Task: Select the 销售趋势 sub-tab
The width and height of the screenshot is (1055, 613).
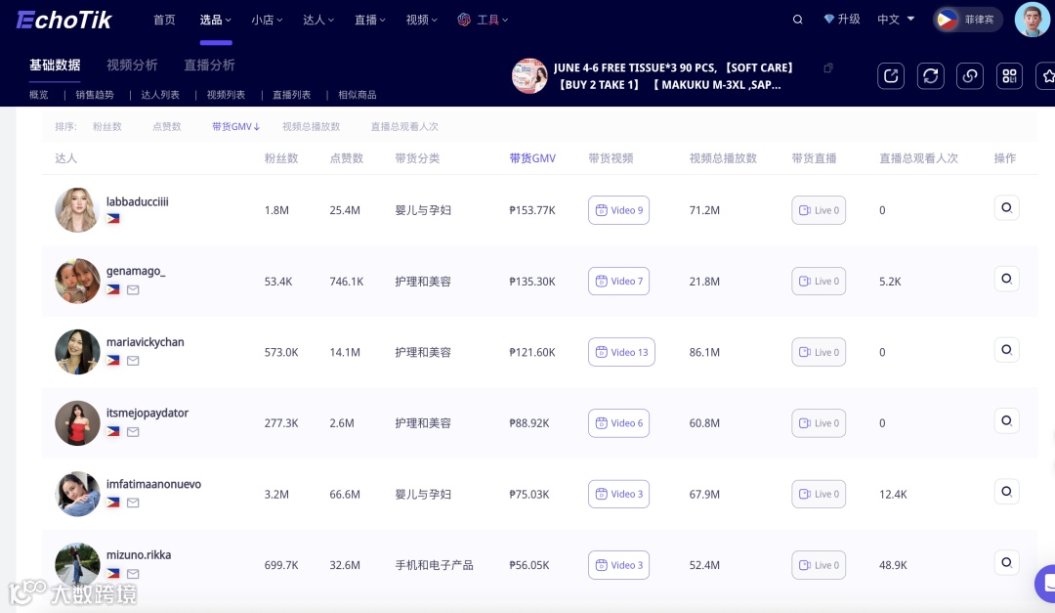Action: click(x=95, y=95)
